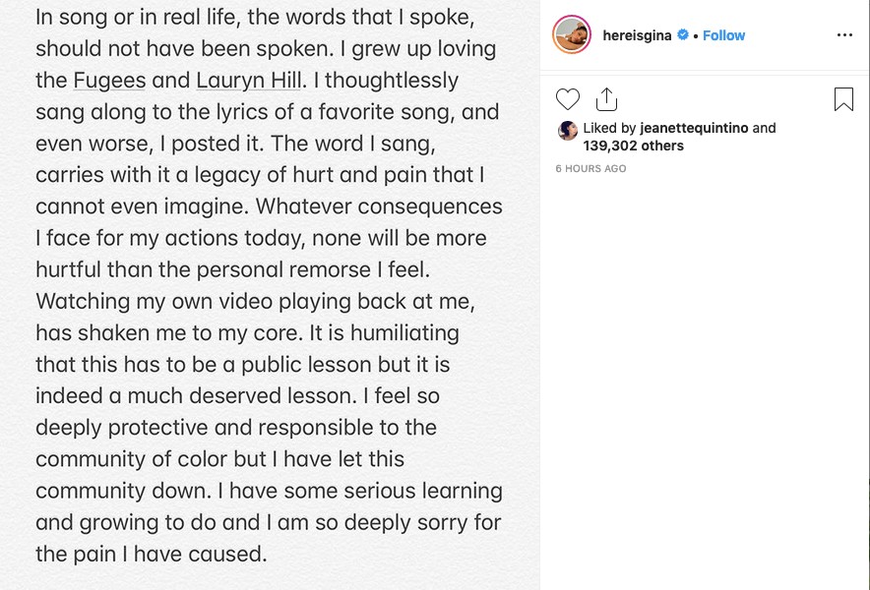Open the three-dots more options menu

844,35
